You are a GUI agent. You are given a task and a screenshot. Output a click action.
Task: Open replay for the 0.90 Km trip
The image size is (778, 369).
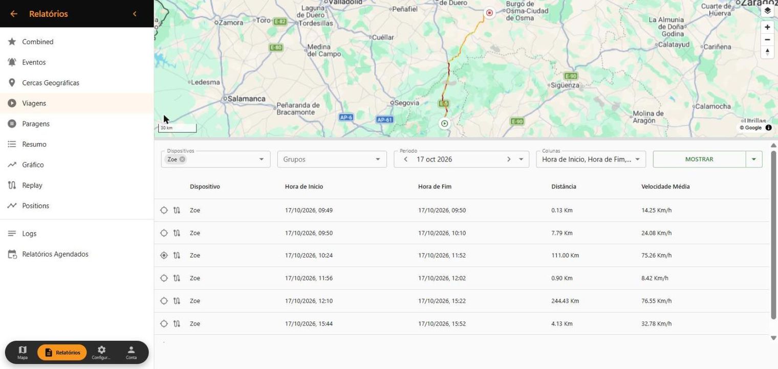click(x=177, y=278)
